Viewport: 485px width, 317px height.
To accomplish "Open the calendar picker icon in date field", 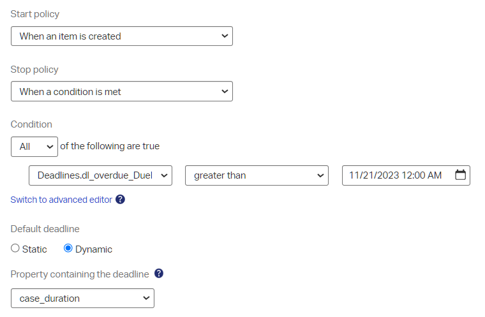I will click(x=460, y=175).
